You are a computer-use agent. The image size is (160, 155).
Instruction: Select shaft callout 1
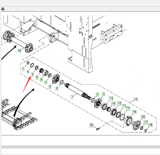pyautogui.click(x=72, y=97)
